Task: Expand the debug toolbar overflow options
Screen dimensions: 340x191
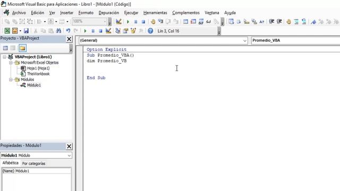Action: point(222,22)
